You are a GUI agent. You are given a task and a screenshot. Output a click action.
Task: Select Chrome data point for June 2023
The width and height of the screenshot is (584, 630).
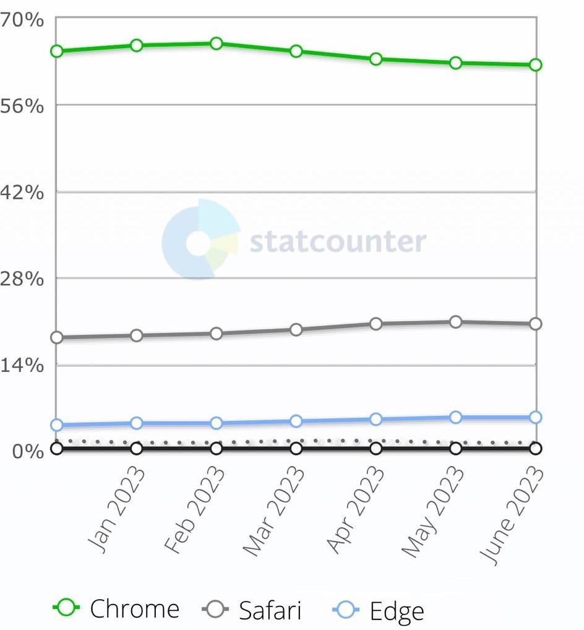tap(536, 64)
